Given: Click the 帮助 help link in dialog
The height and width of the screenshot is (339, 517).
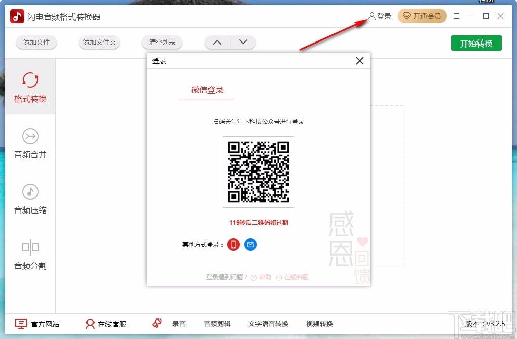Looking at the screenshot, I should coord(261,277).
